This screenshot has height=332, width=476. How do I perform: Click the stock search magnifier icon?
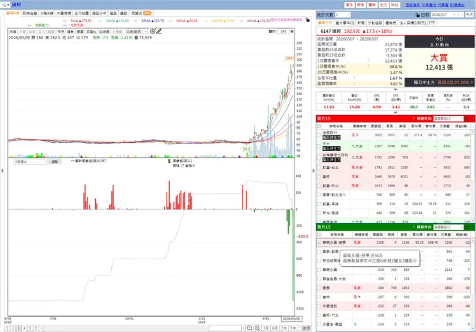pos(4,5)
